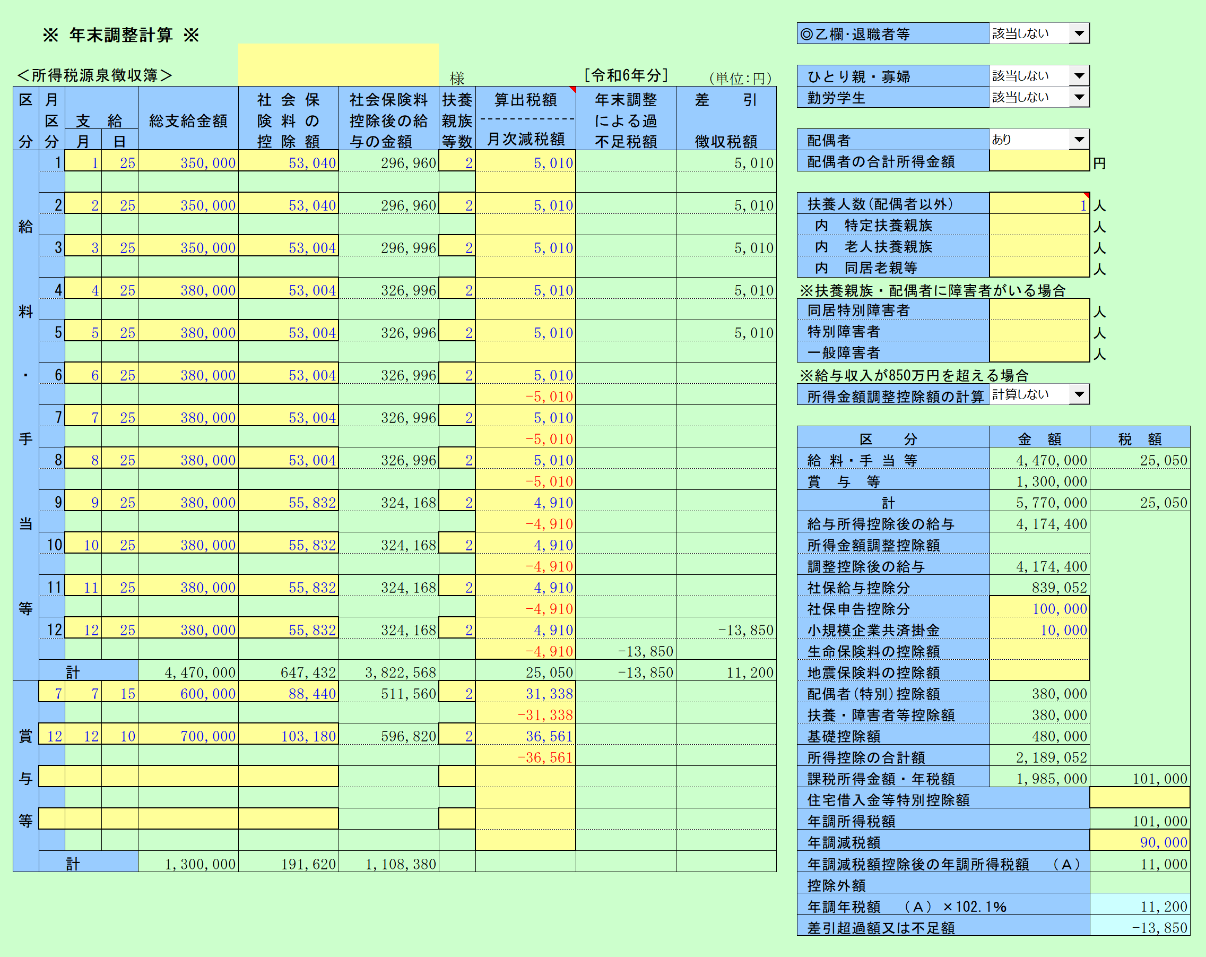Select the 特別障害者 input cell

(x=1039, y=331)
